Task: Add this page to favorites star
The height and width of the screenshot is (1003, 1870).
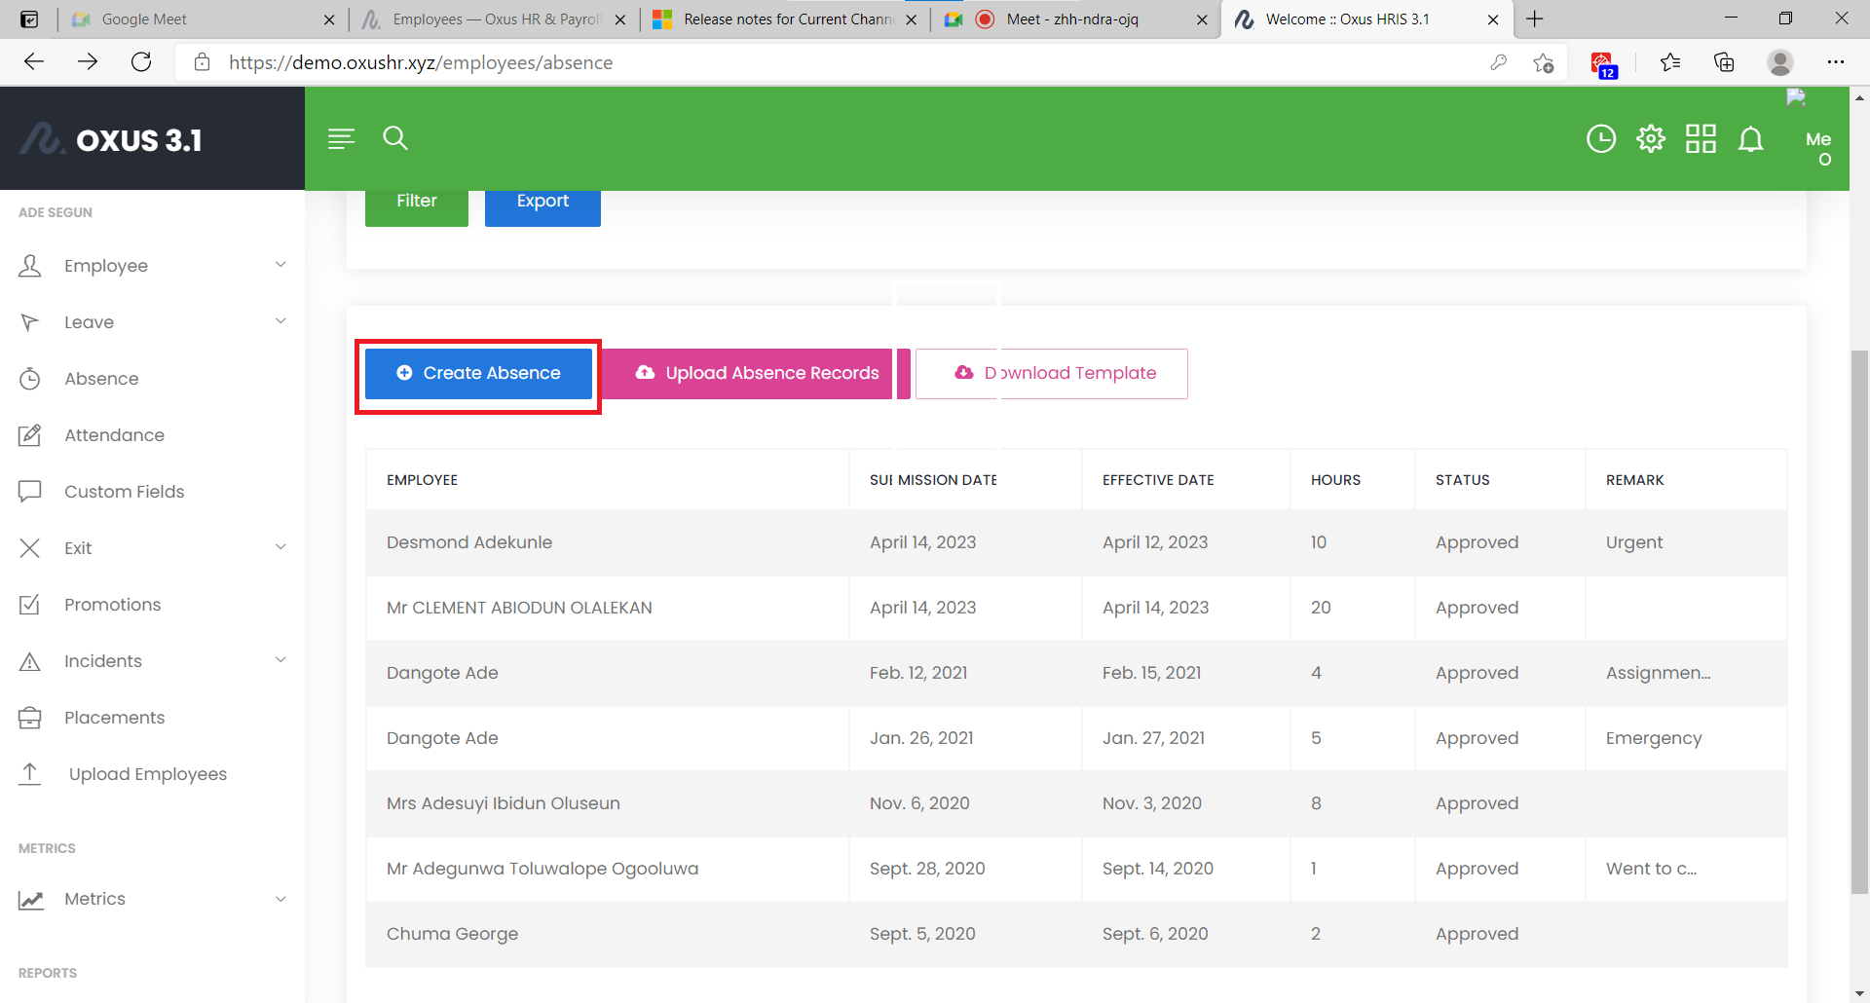Action: (x=1544, y=62)
